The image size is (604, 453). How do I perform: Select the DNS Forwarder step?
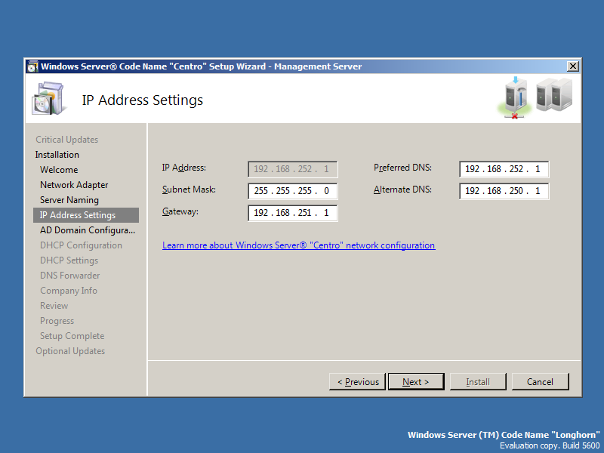(69, 276)
